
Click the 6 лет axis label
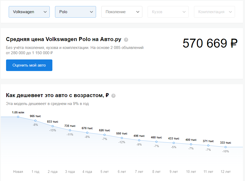click(122, 172)
